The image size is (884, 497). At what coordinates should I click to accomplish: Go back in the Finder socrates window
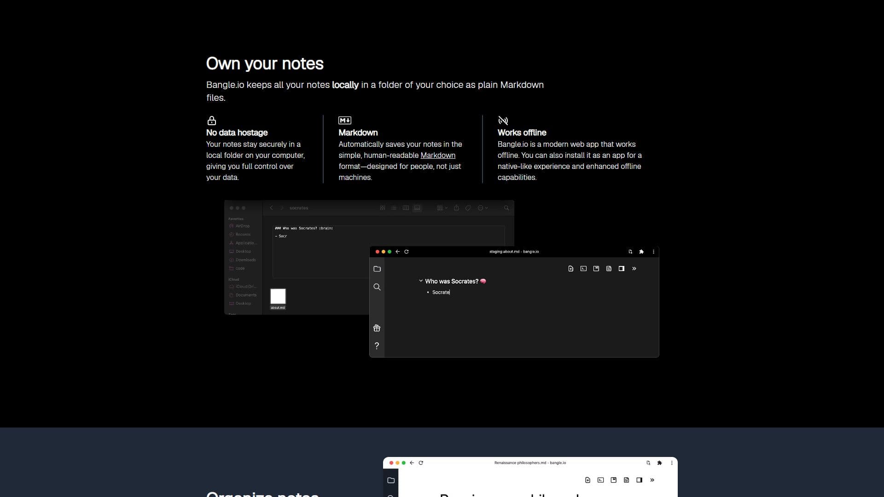point(271,208)
